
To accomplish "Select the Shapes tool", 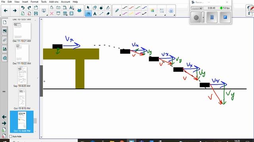I will pyautogui.click(x=95, y=7).
